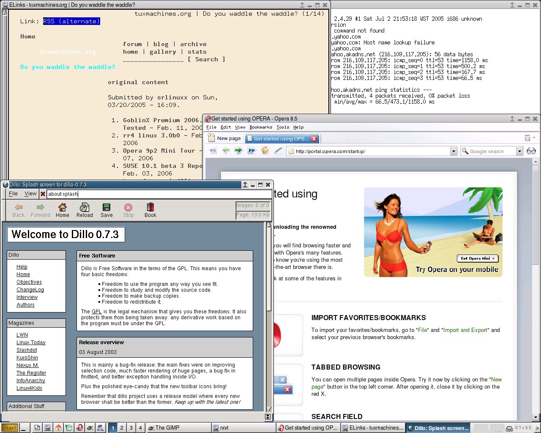Click Dillo's about:splash URL field
This screenshot has width=541, height=433.
pos(159,194)
